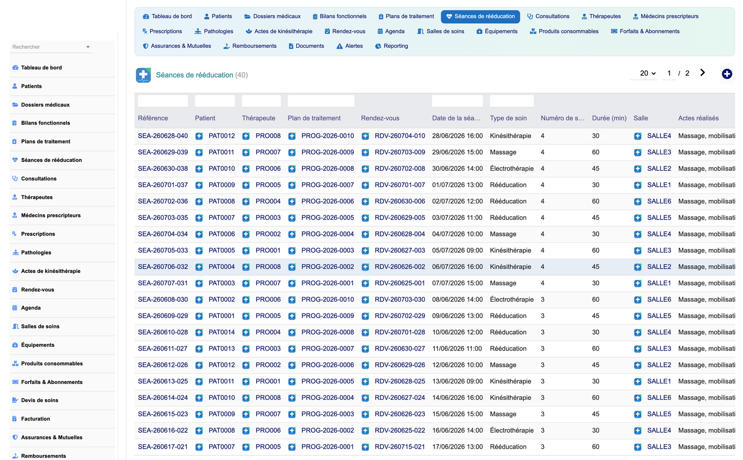The width and height of the screenshot is (743, 460).
Task: Go to next page chevron
Action: [x=702, y=73]
